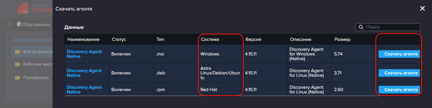Select the Периферия folder icon
The width and height of the screenshot is (432, 108).
(18, 78)
